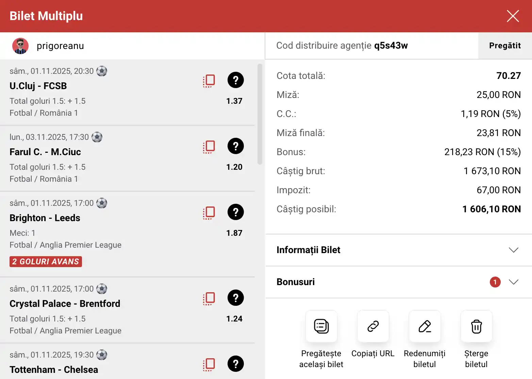Expand the Informații Bilet section
Viewport: 532px width, 379px height.
513,250
